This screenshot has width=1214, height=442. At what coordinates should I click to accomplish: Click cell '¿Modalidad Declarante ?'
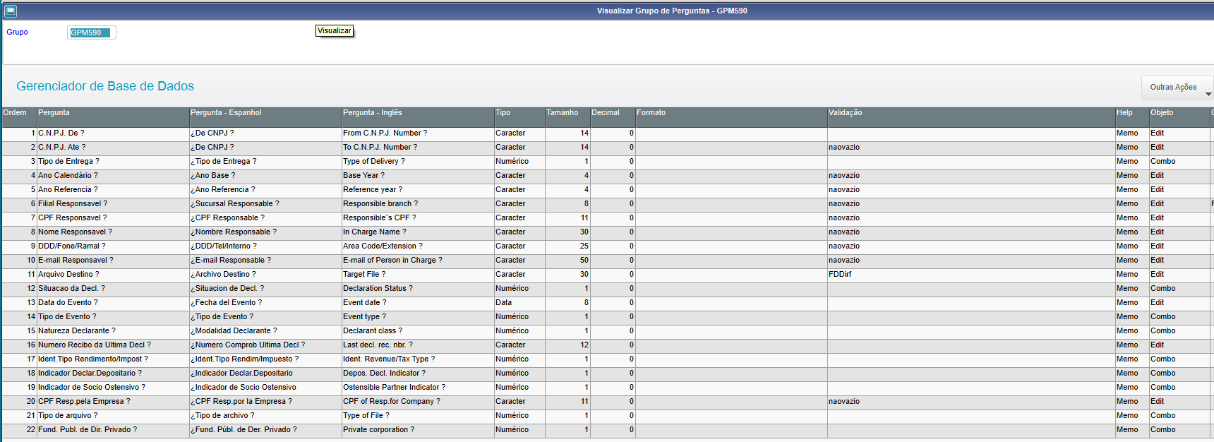pos(265,331)
